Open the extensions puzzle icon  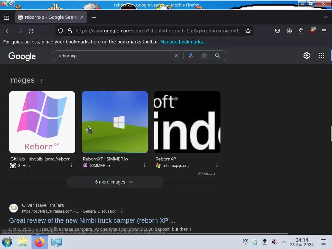[301, 31]
